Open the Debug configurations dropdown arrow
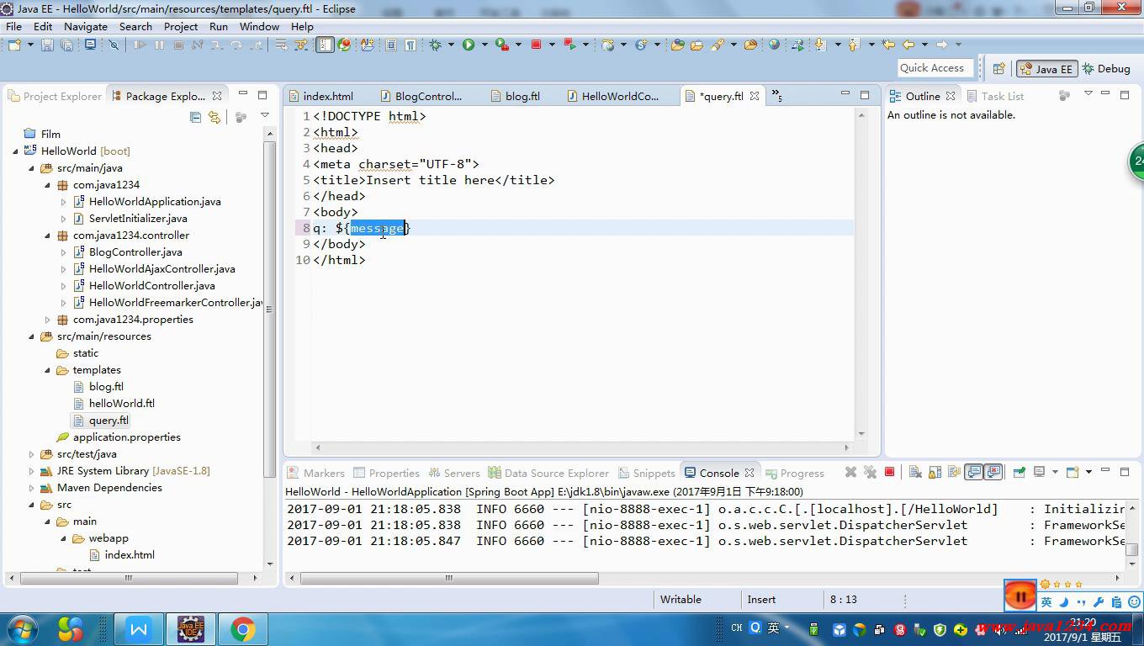Screen dimensions: 1144x646 pyautogui.click(x=451, y=45)
